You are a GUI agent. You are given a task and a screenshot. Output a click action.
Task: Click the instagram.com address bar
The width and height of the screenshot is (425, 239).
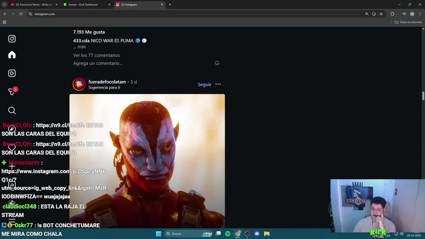pos(196,14)
